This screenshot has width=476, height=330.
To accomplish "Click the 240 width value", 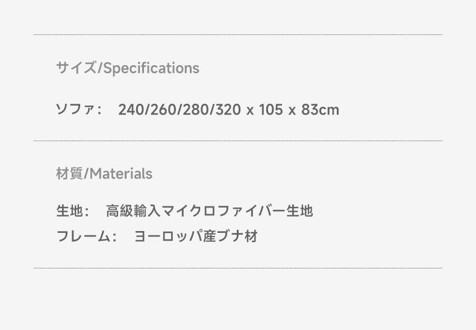I will pyautogui.click(x=131, y=110).
